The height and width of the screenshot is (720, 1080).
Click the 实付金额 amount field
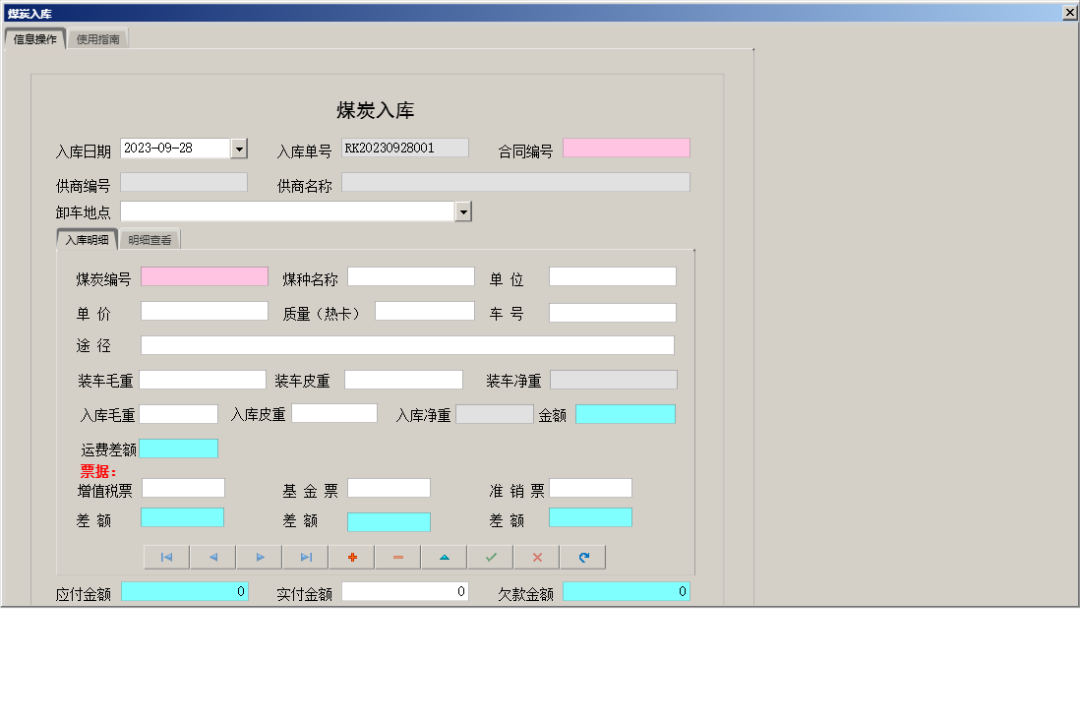pyautogui.click(x=404, y=591)
